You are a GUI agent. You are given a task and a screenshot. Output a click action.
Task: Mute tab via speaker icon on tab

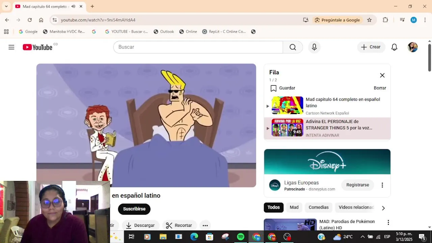73,6
